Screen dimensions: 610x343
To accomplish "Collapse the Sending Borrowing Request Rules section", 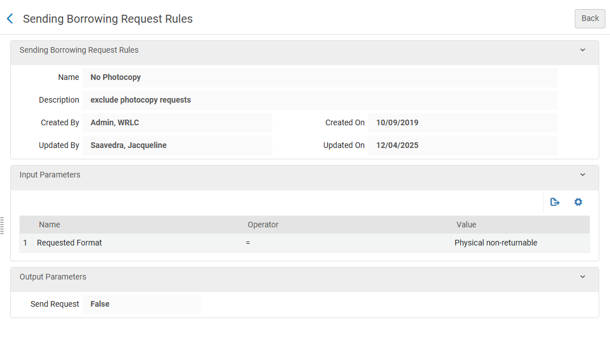I will click(582, 50).
